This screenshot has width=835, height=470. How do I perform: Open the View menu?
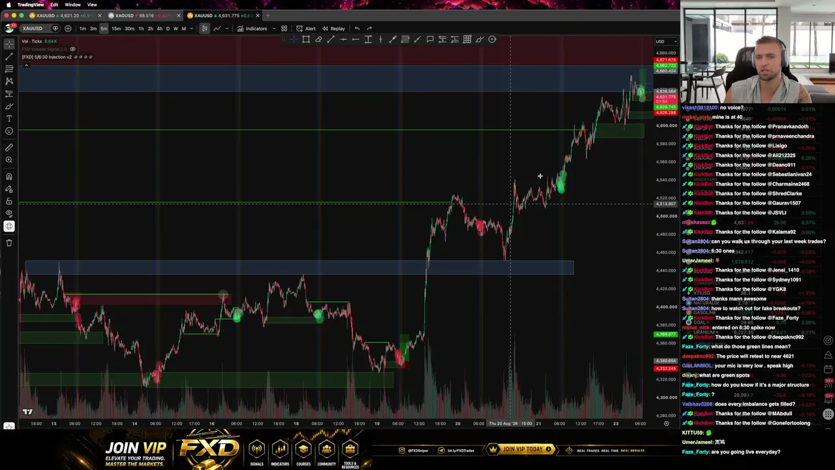[92, 5]
